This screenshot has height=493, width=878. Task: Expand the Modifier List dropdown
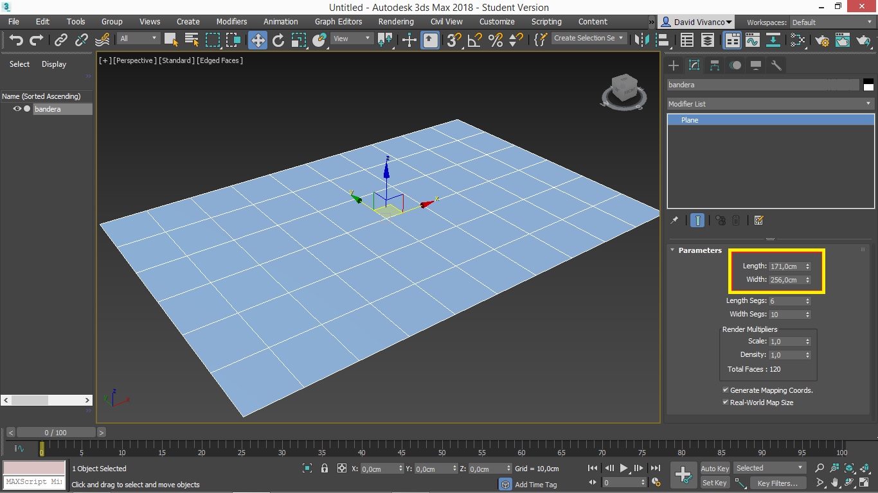[770, 104]
